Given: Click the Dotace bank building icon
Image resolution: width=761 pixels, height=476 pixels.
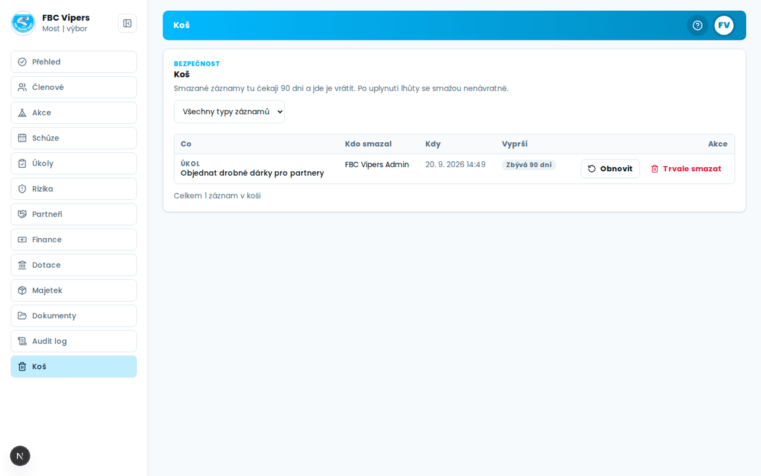Looking at the screenshot, I should click(x=22, y=265).
